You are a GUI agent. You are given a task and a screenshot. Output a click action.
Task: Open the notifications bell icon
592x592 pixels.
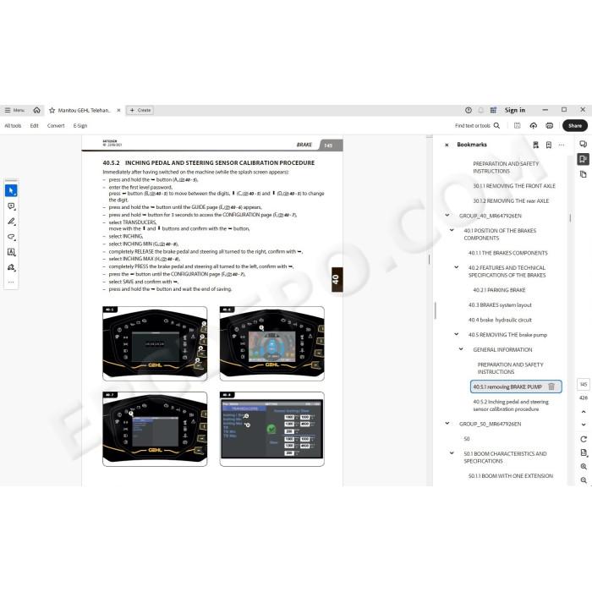[x=480, y=110]
